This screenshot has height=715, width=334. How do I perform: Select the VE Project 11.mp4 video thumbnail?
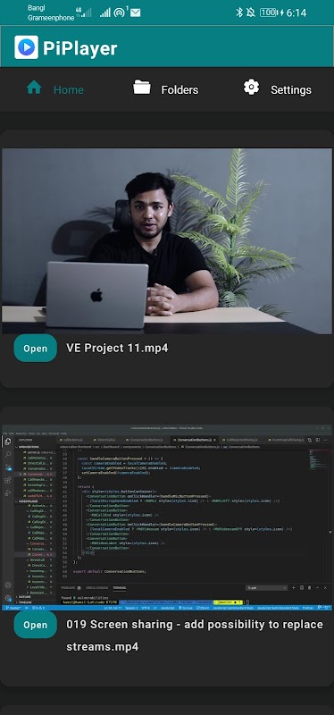pos(167,240)
